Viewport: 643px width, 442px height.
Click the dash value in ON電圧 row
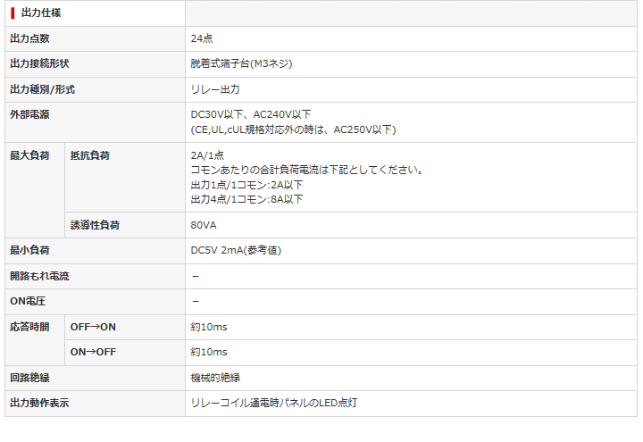tap(196, 302)
